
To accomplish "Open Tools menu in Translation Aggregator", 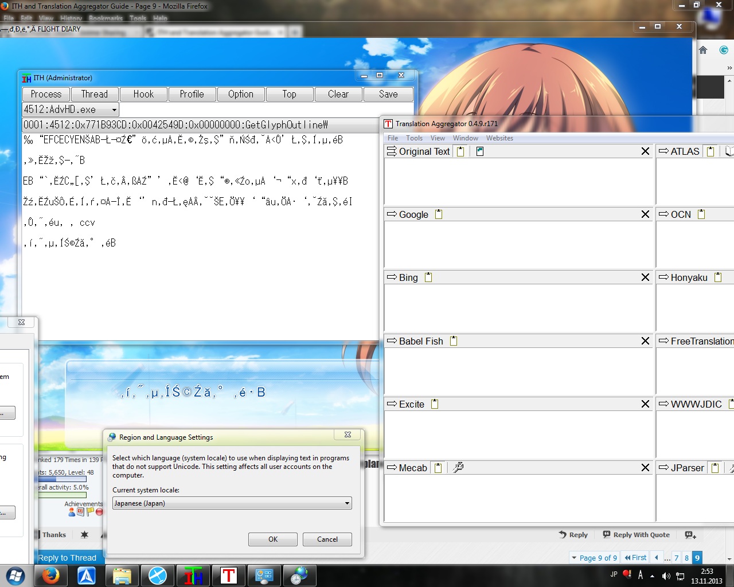I will 414,138.
